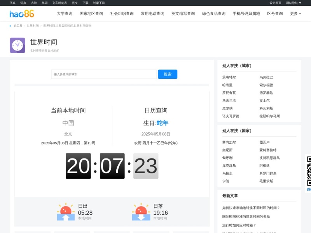
Task: Click the clock minutes digit 07
Action: (112, 166)
